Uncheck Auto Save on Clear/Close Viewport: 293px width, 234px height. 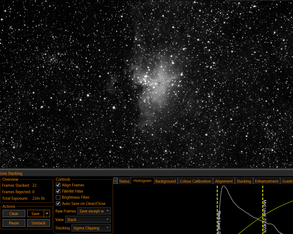tap(58, 204)
